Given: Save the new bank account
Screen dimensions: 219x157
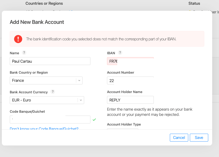Looking at the screenshot, I should (x=199, y=137).
